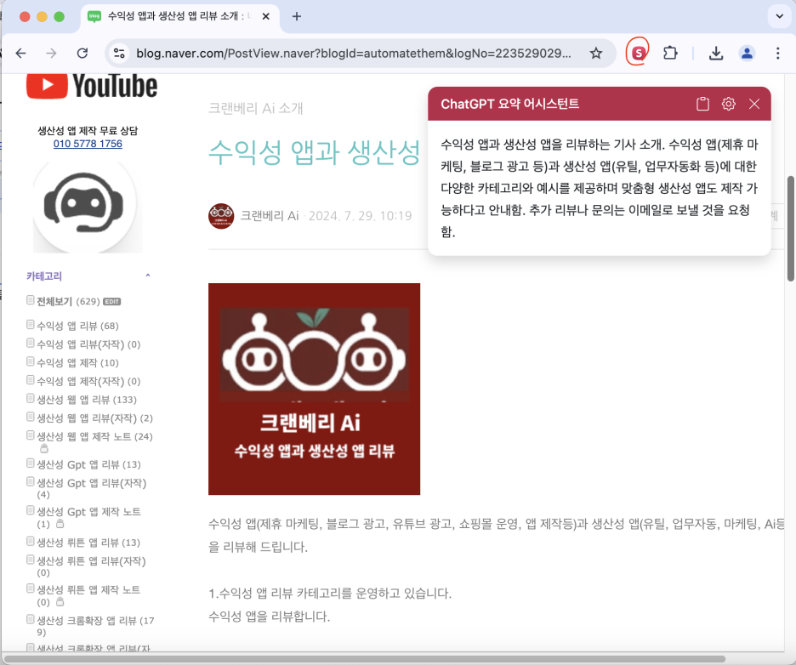796x665 pixels.
Task: Call link 010 5778 1756
Action: point(88,144)
